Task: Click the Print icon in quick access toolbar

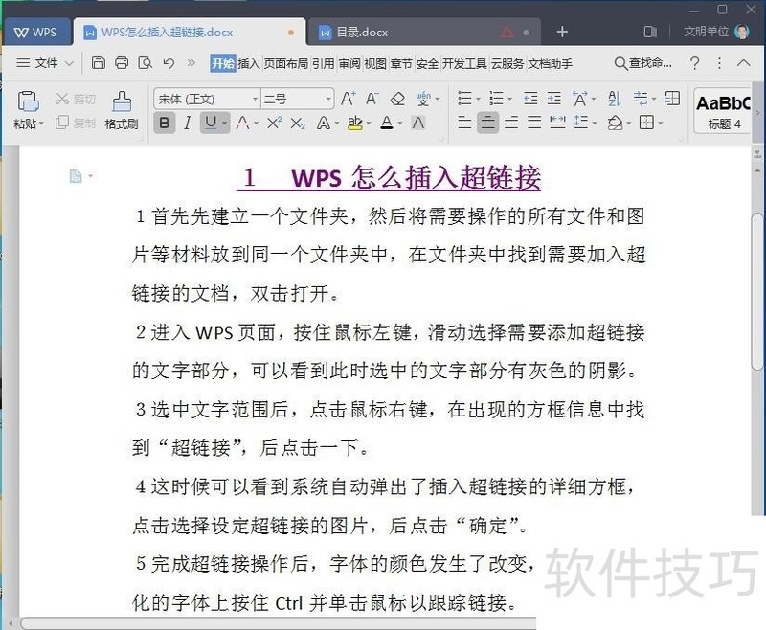Action: click(x=122, y=64)
